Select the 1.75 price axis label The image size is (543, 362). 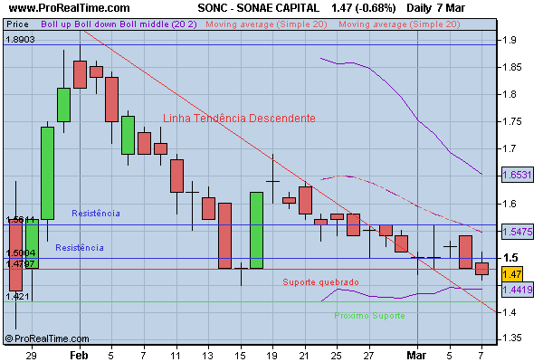(512, 121)
